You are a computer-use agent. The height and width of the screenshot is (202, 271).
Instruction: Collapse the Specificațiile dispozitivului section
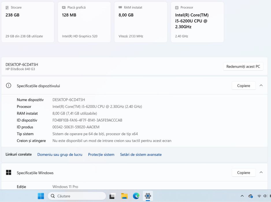pos(261,86)
